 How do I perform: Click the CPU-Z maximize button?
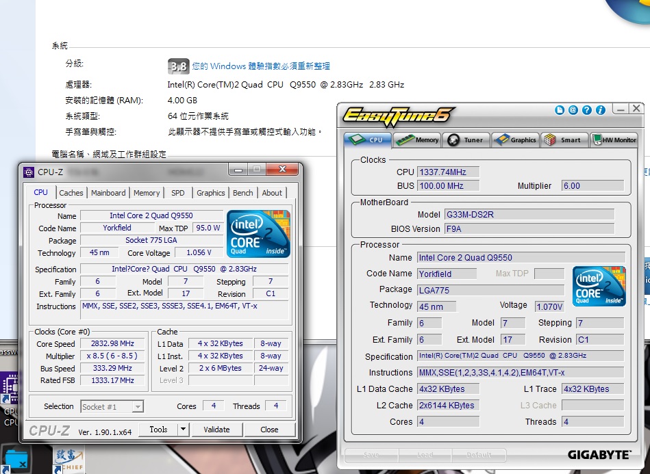[257, 170]
